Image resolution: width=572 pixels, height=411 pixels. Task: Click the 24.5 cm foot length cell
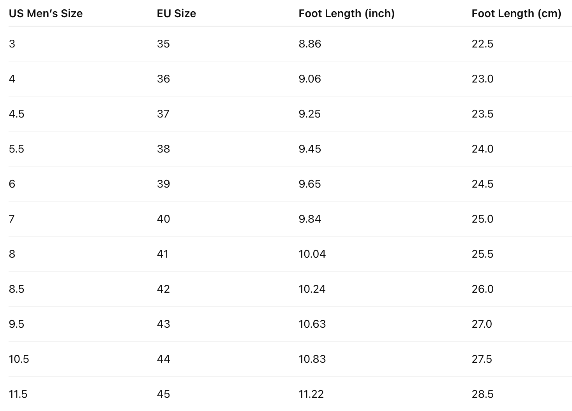pos(482,184)
